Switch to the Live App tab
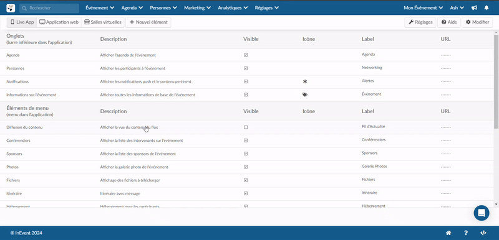Image resolution: width=499 pixels, height=240 pixels. (x=22, y=22)
